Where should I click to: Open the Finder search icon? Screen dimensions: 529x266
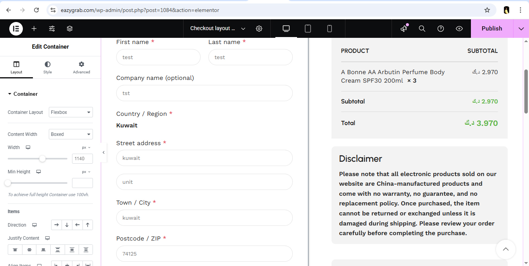[422, 29]
